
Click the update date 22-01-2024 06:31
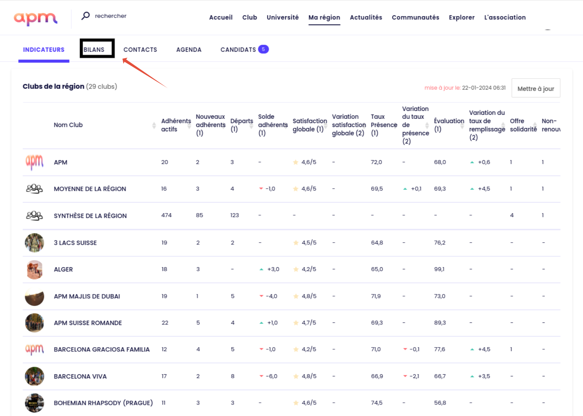(x=484, y=88)
